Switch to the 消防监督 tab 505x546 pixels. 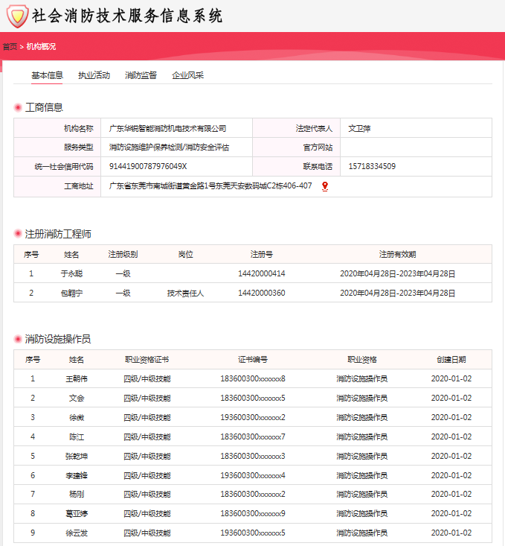click(x=141, y=75)
